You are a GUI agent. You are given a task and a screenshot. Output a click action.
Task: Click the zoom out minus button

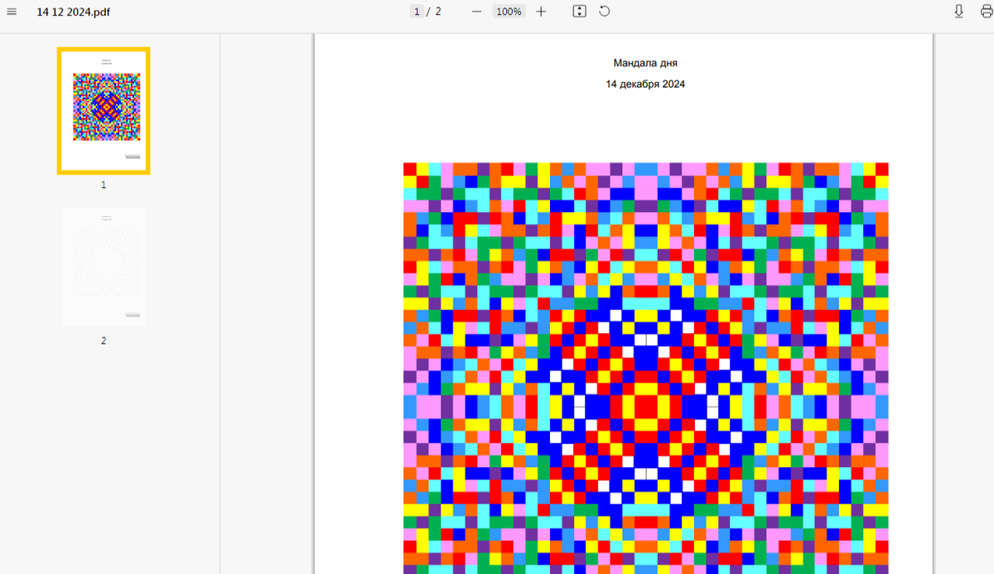476,12
